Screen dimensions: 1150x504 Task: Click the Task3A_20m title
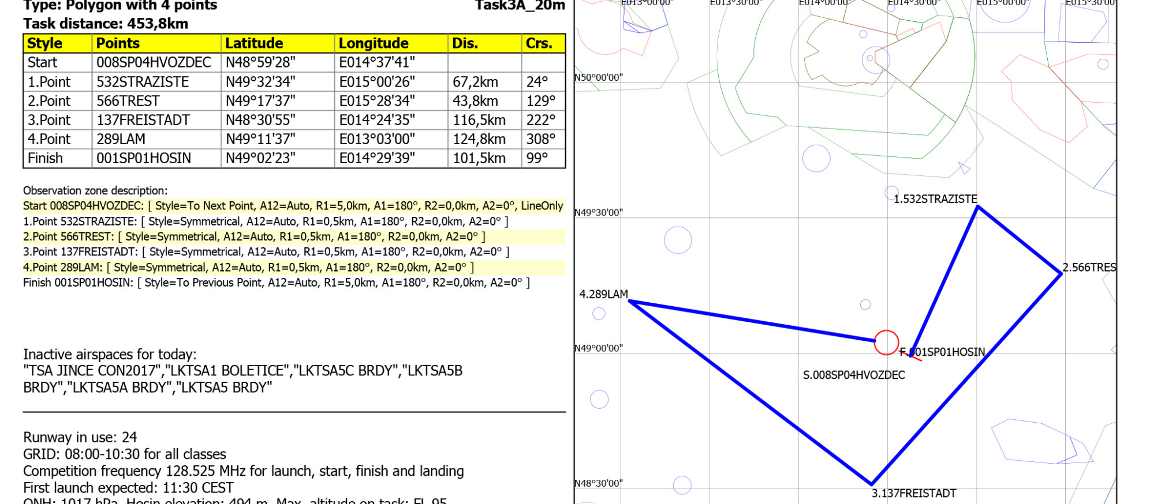[520, 6]
